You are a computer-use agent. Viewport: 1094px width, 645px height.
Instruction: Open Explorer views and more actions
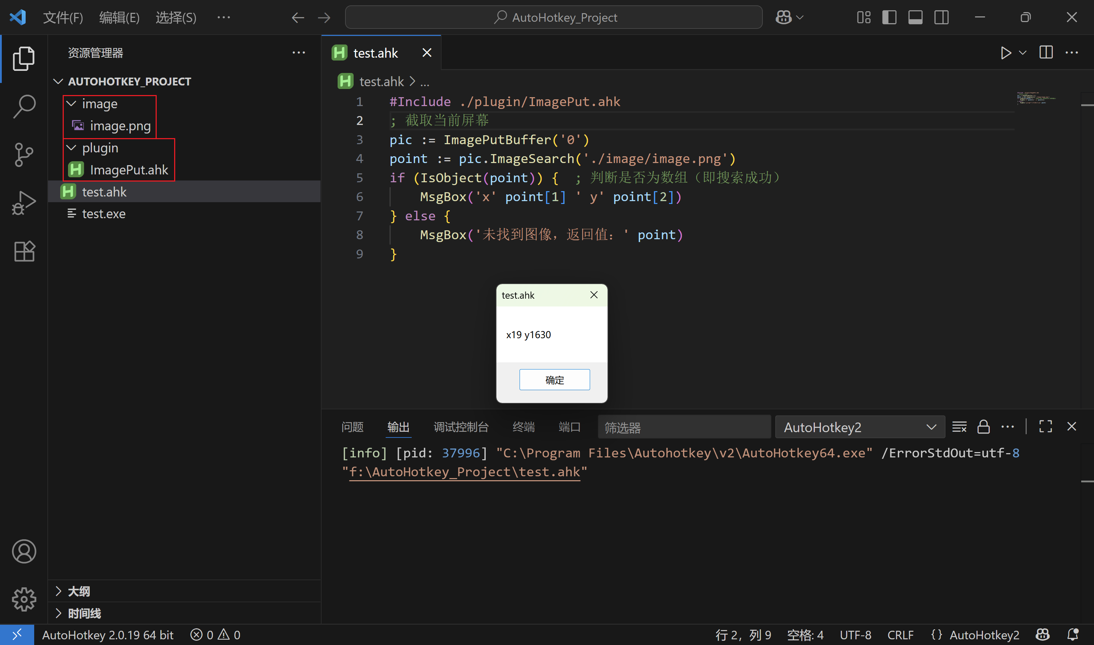(x=299, y=53)
